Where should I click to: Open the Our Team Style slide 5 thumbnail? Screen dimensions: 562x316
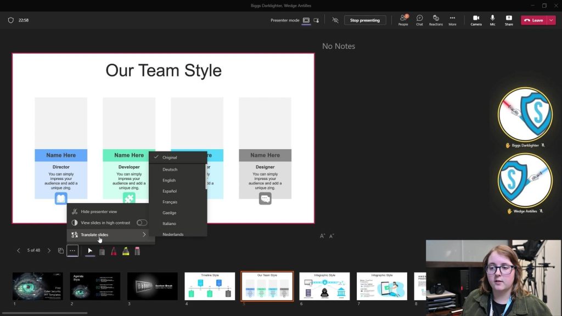coord(267,286)
